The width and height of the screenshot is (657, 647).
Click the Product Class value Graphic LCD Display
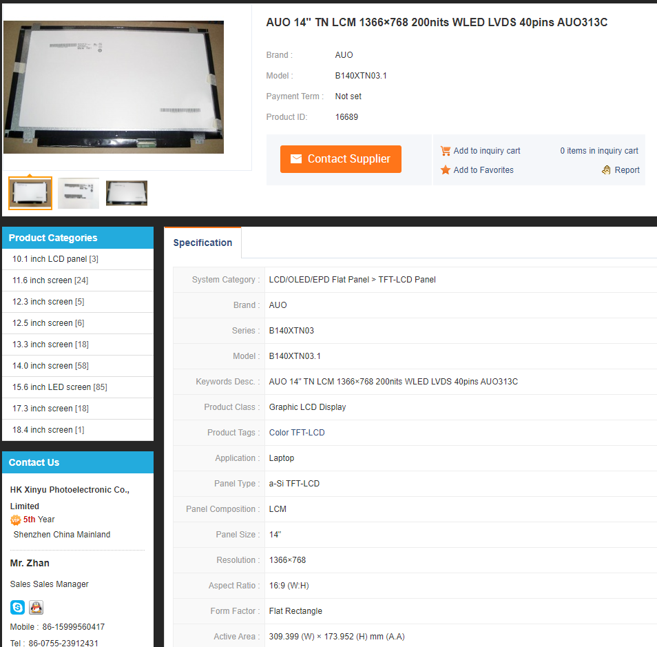tap(308, 407)
